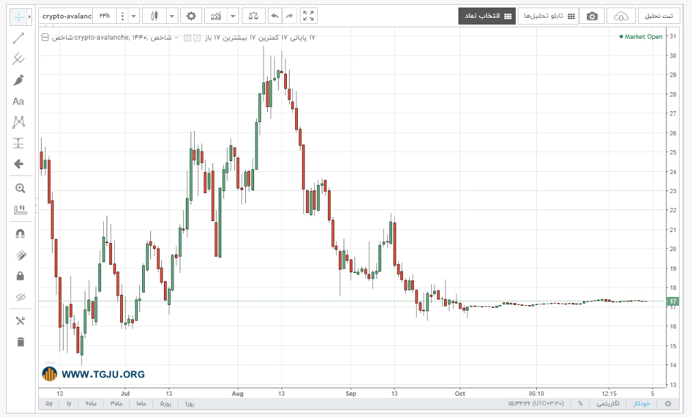
Task: Redo the last chart action
Action: tap(290, 16)
